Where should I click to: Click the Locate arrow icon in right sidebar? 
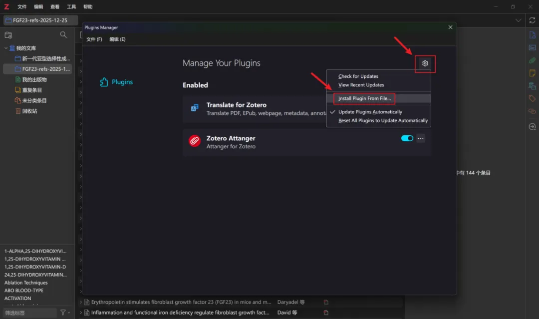click(x=532, y=126)
